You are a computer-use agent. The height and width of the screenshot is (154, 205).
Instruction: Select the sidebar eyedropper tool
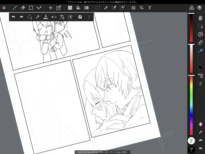pyautogui.click(x=200, y=132)
